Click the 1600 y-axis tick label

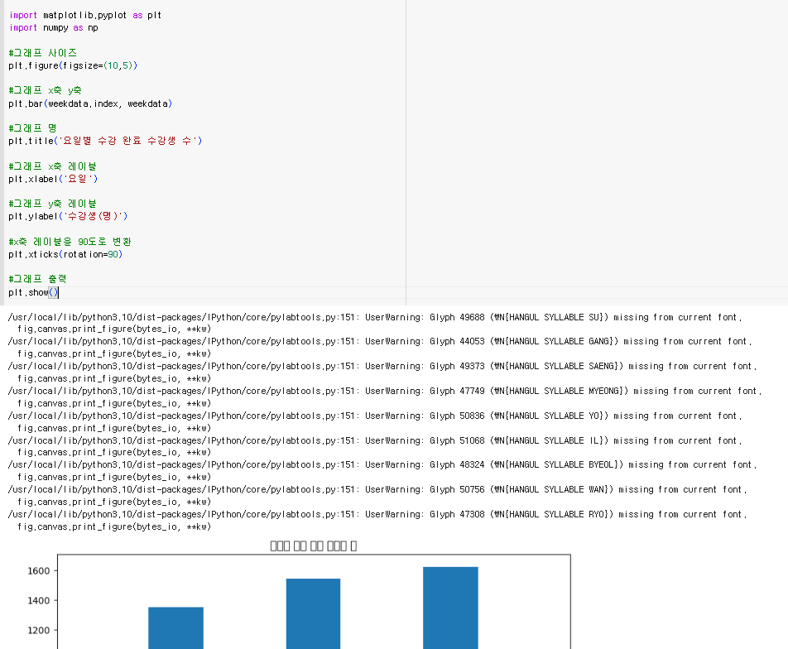[39, 571]
